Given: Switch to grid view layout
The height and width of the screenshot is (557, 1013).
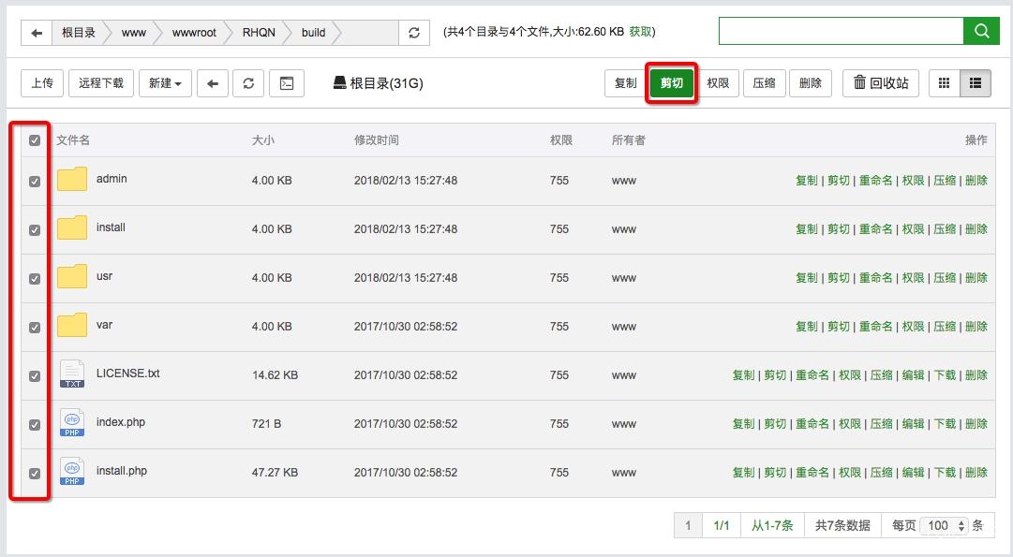Looking at the screenshot, I should [x=944, y=82].
